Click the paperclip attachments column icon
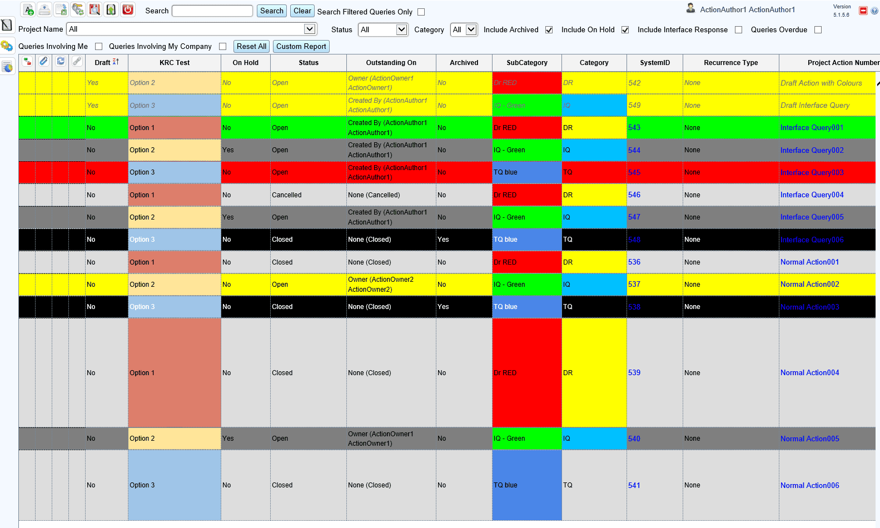The width and height of the screenshot is (880, 528). pyautogui.click(x=44, y=62)
